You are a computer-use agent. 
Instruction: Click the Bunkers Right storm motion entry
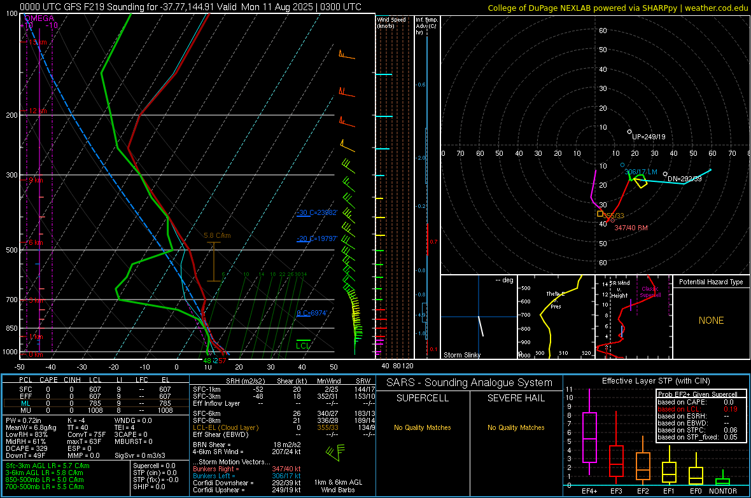pyautogui.click(x=247, y=469)
